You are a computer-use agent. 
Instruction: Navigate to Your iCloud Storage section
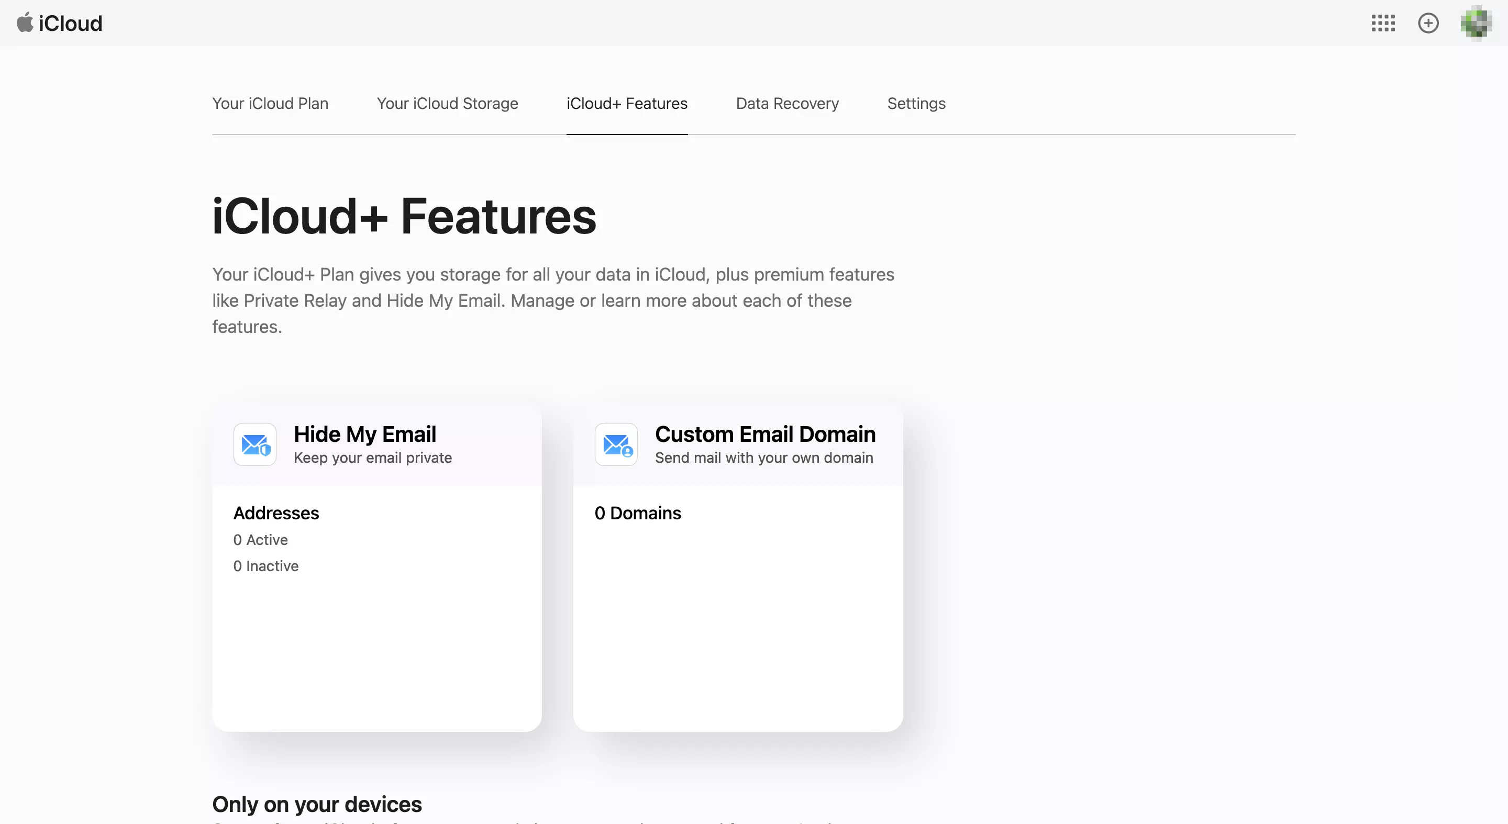click(x=447, y=103)
